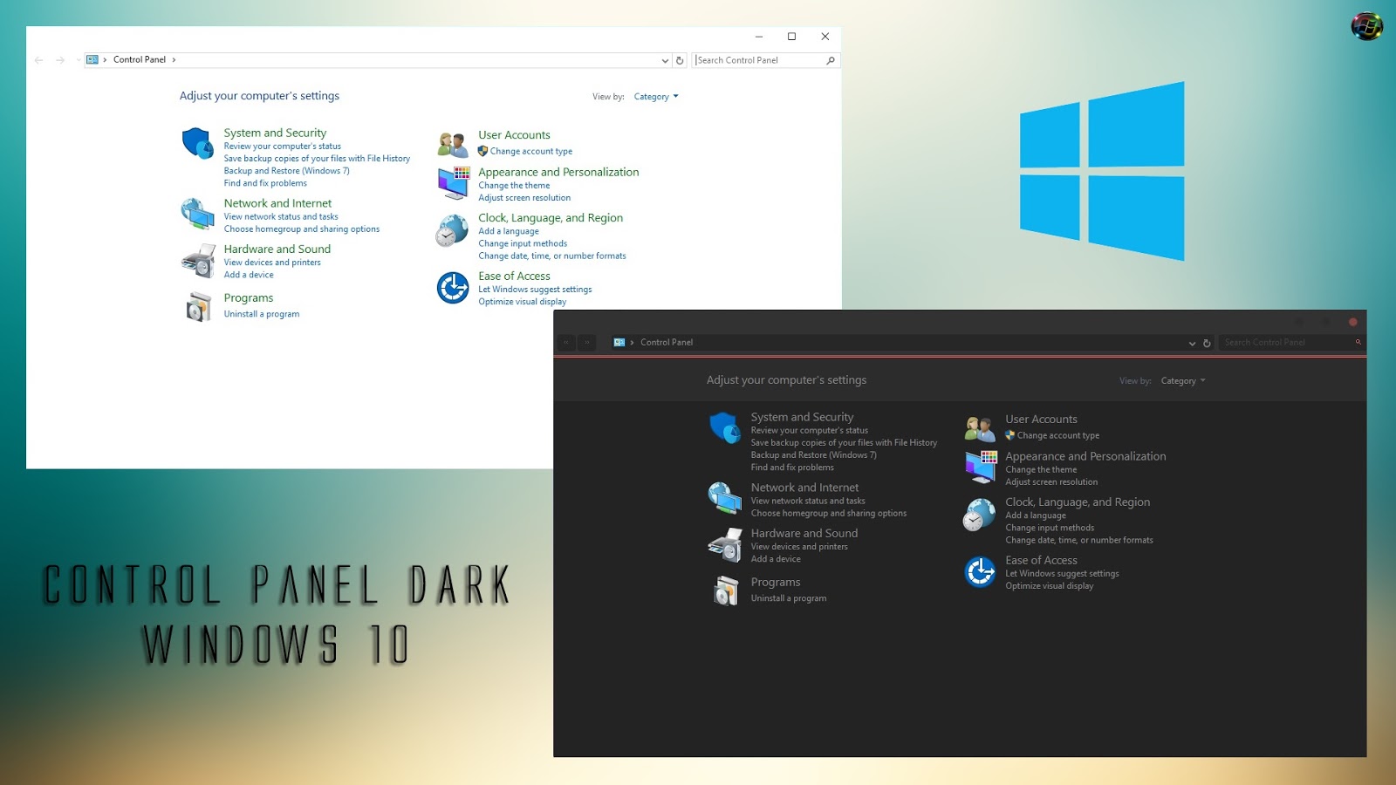Click Optimize visual display in dark window
The image size is (1396, 785).
point(1049,586)
